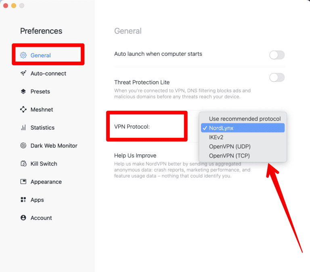Open the Kill Switch preferences section
The width and height of the screenshot is (310, 272).
(44, 164)
